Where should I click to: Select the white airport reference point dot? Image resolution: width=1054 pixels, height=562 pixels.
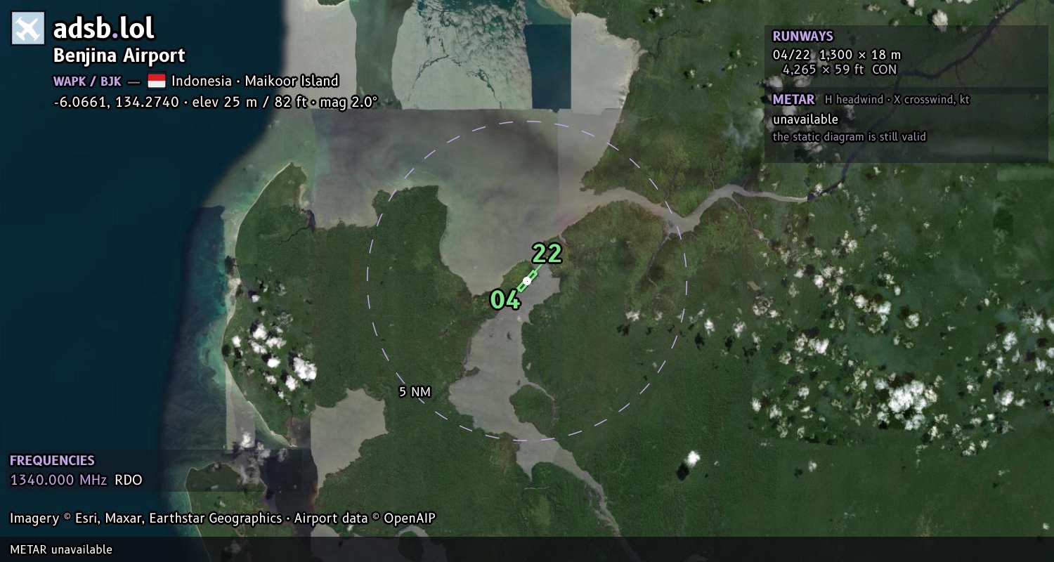click(526, 281)
